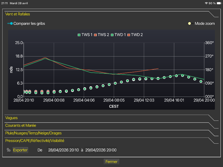Edit the end date 29/04/2026 20:00 field
223x167 pixels.
tap(101, 150)
